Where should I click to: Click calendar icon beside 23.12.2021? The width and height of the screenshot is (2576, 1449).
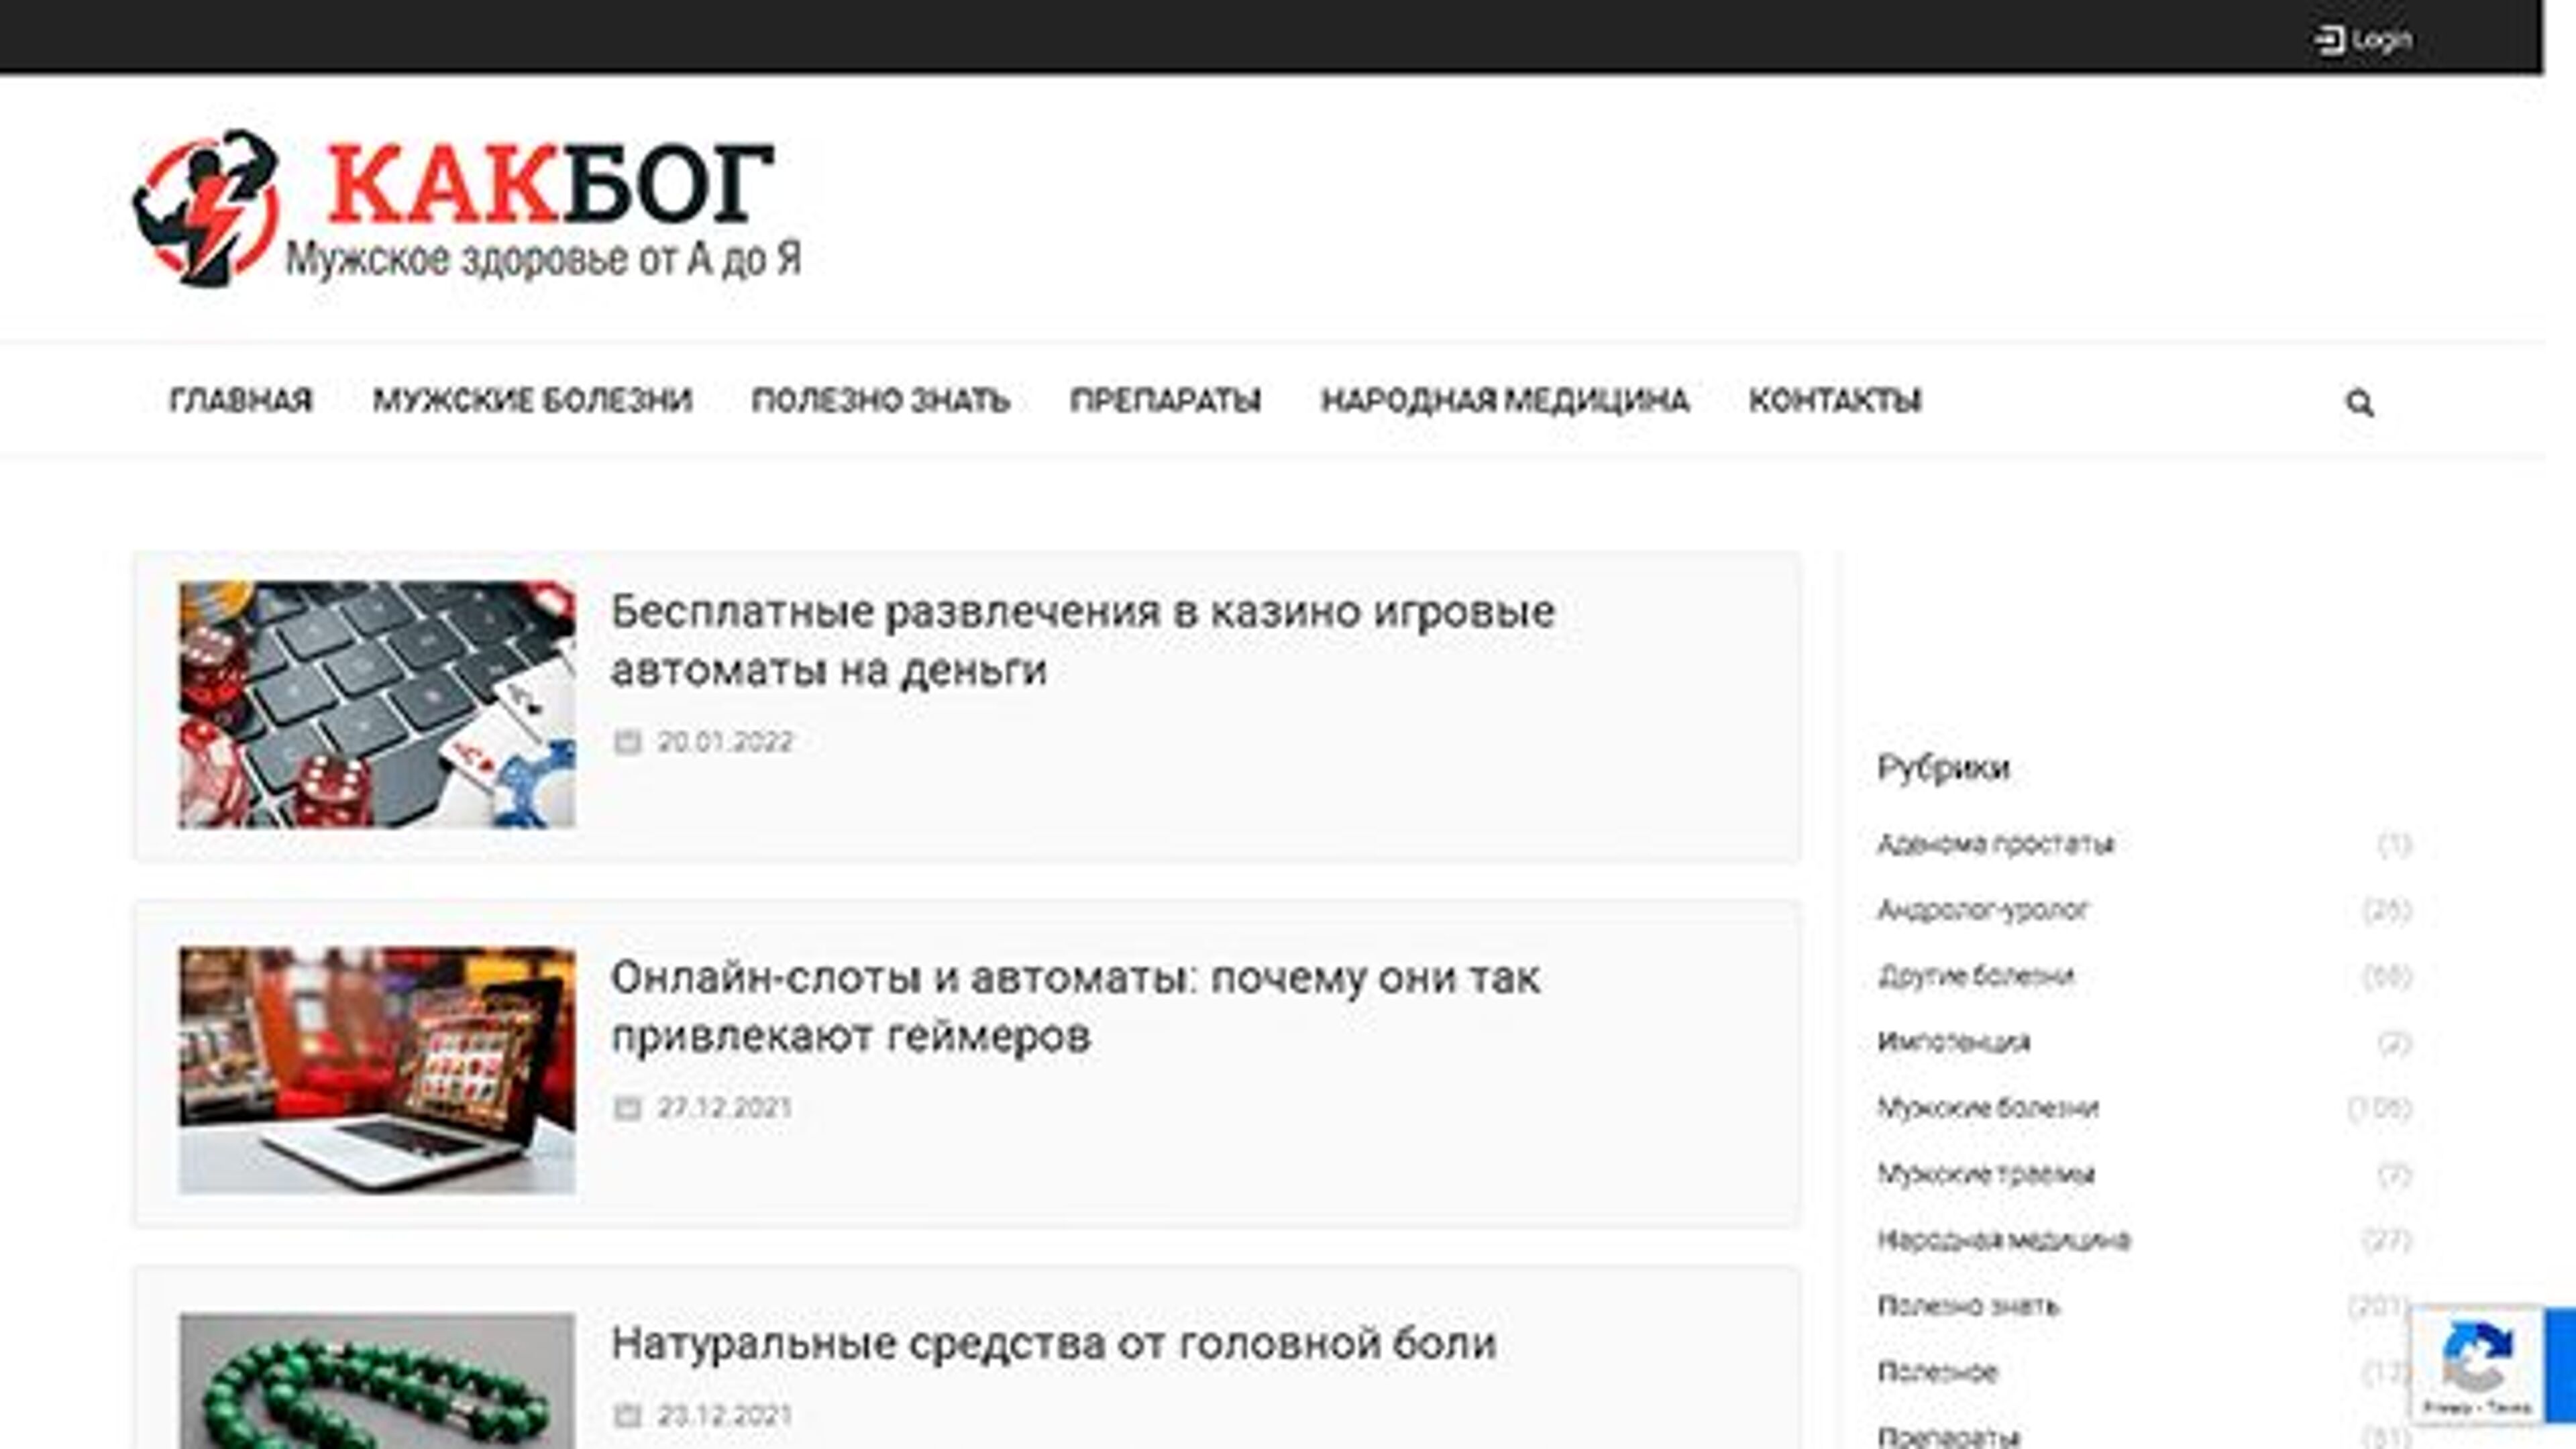pyautogui.click(x=627, y=1416)
